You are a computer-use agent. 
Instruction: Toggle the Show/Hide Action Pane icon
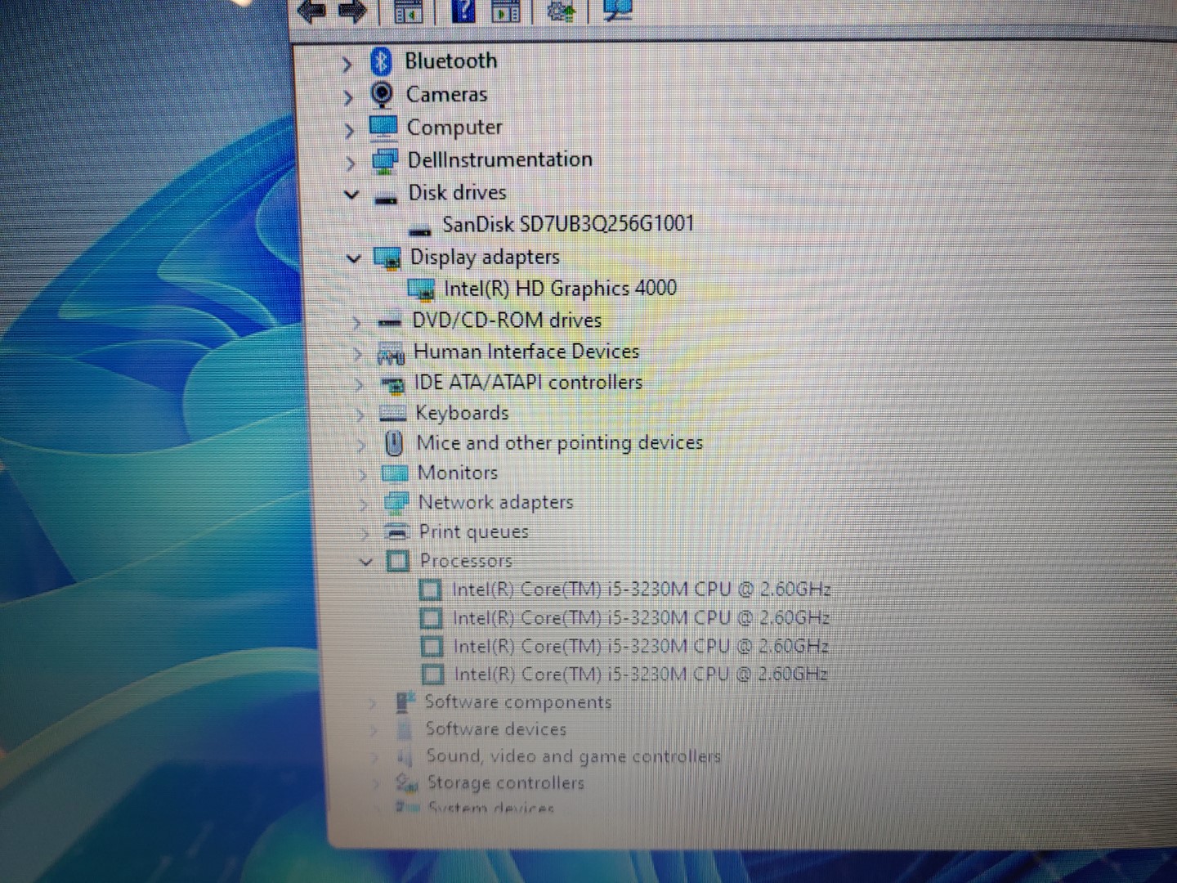click(505, 11)
